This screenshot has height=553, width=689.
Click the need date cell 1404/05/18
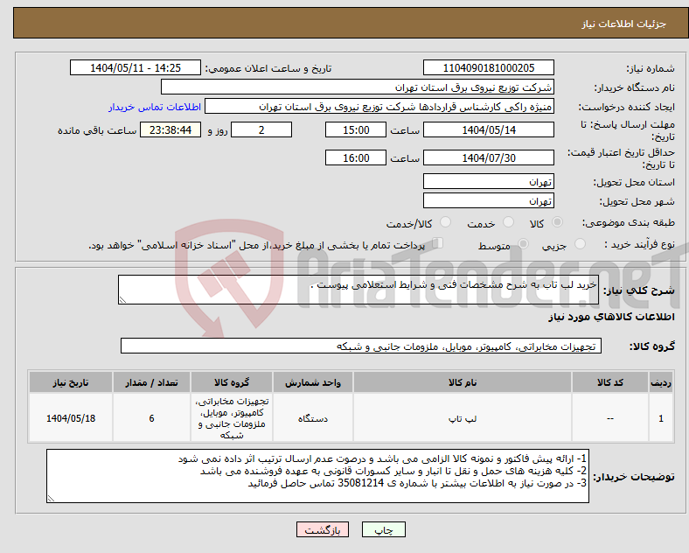point(71,418)
